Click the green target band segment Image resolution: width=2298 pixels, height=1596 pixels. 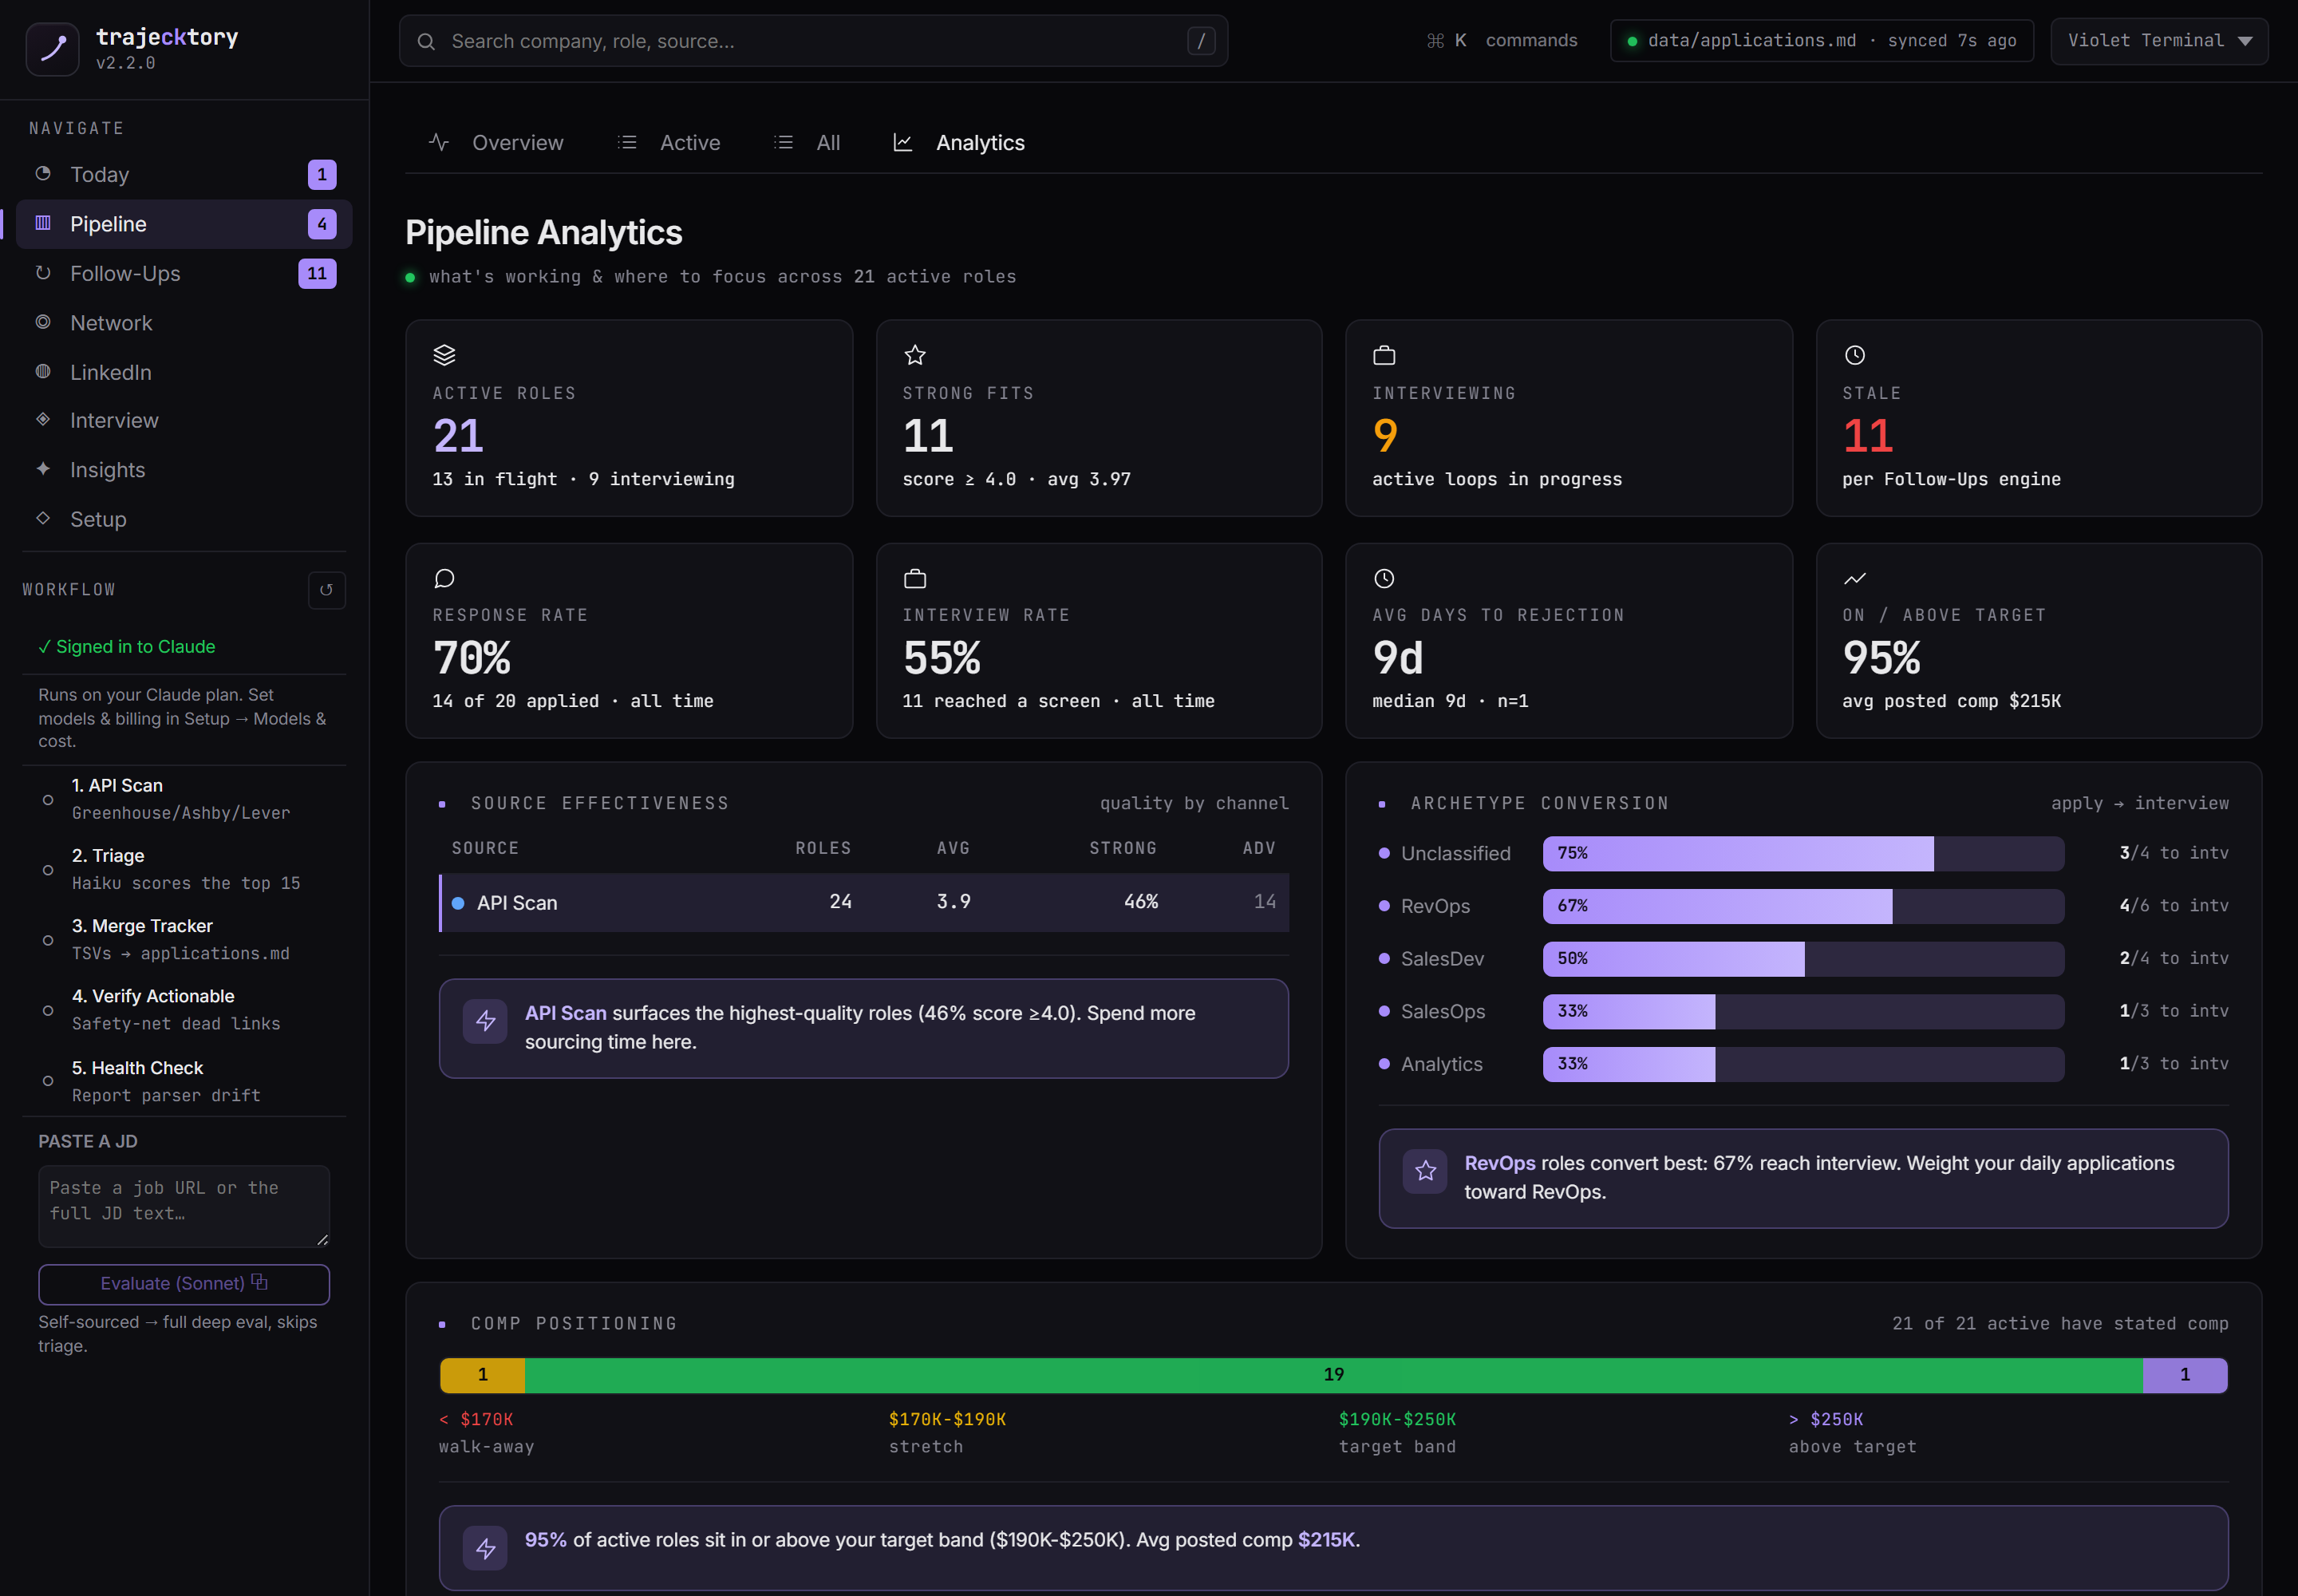1333,1375
